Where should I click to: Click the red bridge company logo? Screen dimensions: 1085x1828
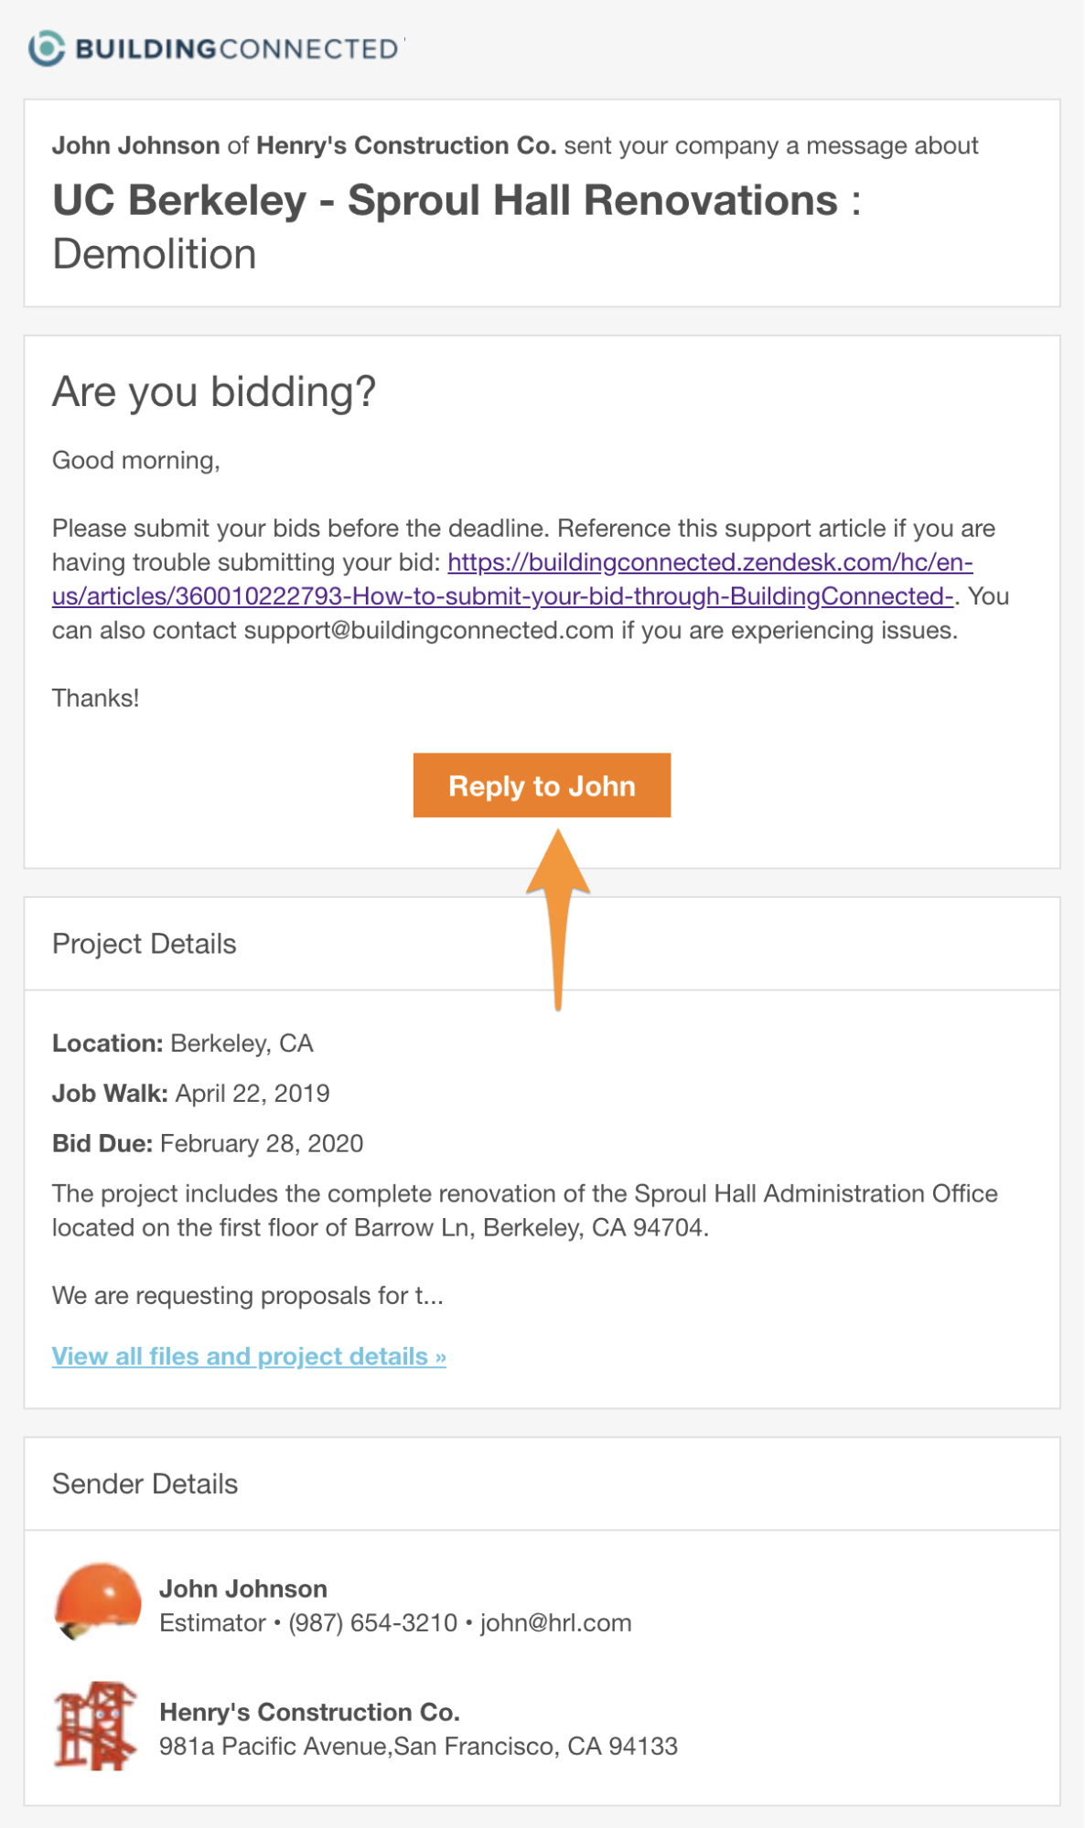(95, 1725)
